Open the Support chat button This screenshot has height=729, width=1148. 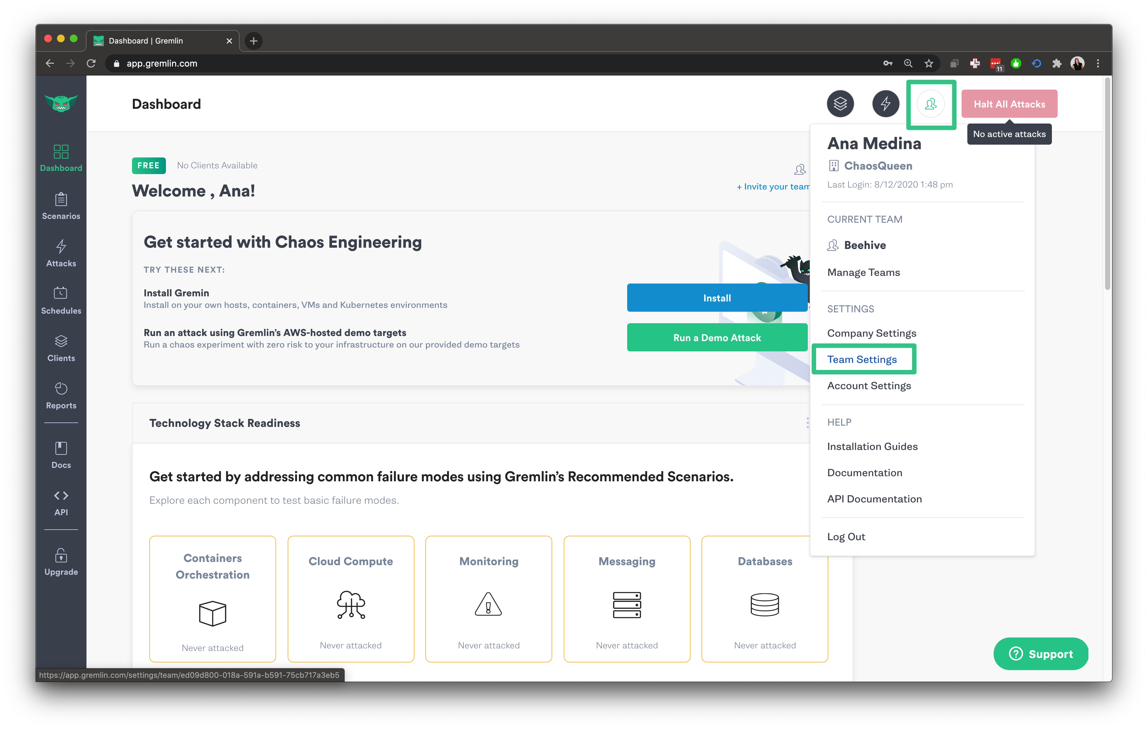(1040, 654)
